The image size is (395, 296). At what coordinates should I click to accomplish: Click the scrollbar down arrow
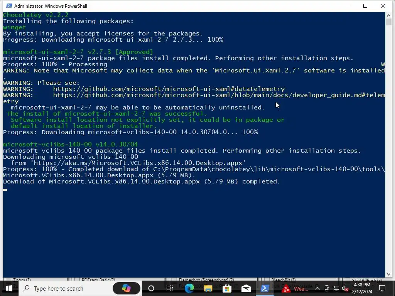pos(388,274)
